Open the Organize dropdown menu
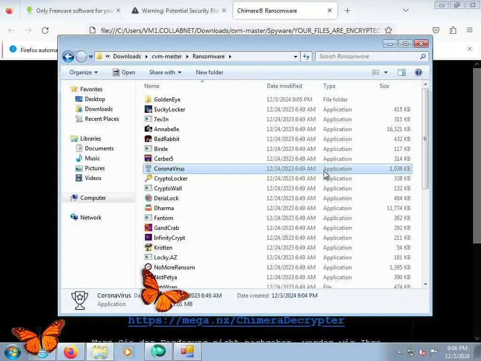Screen dimensions: 481x361 pos(84,72)
